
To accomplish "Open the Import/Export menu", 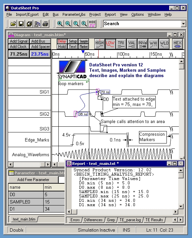I will [x=27, y=14].
